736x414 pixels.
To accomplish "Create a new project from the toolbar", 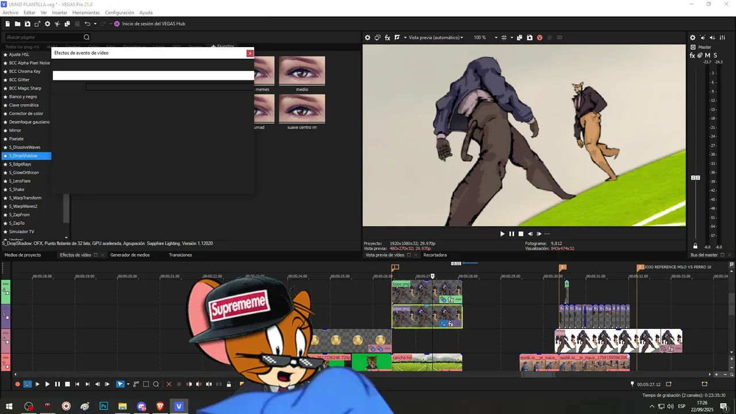I will (x=7, y=24).
